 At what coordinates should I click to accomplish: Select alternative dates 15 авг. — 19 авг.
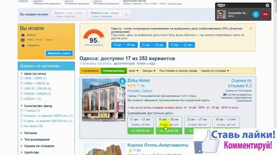click(124, 45)
